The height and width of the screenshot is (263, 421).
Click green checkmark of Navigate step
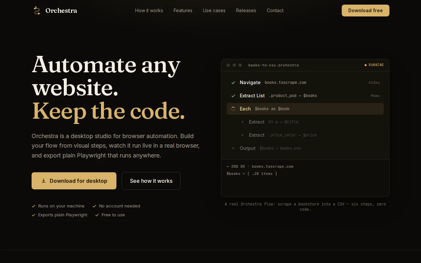click(x=233, y=83)
